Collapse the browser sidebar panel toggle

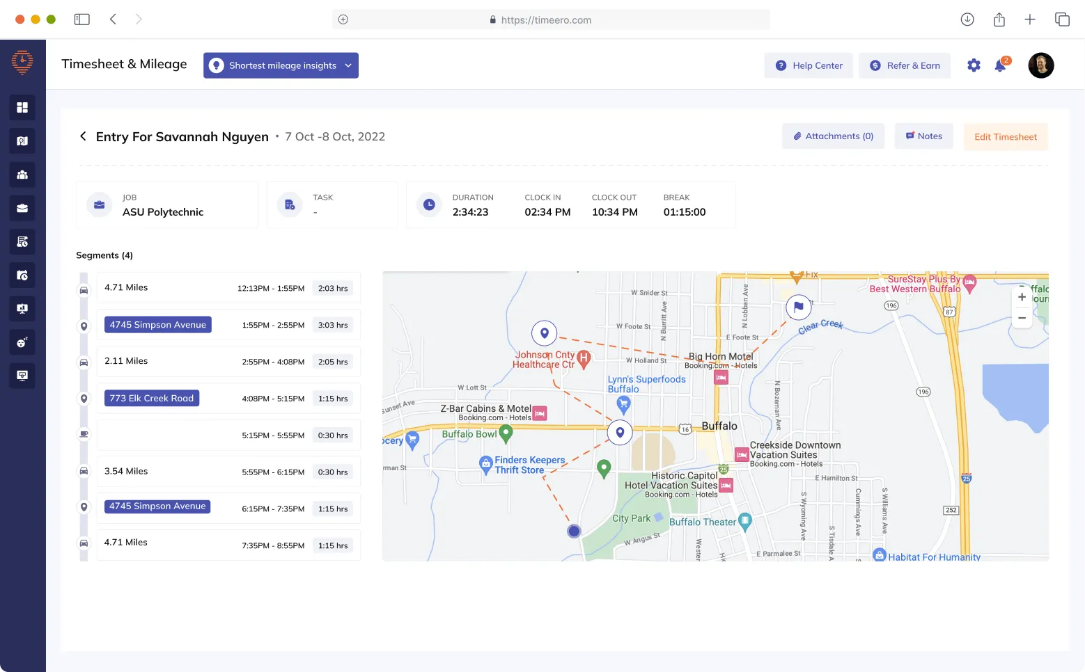tap(81, 19)
